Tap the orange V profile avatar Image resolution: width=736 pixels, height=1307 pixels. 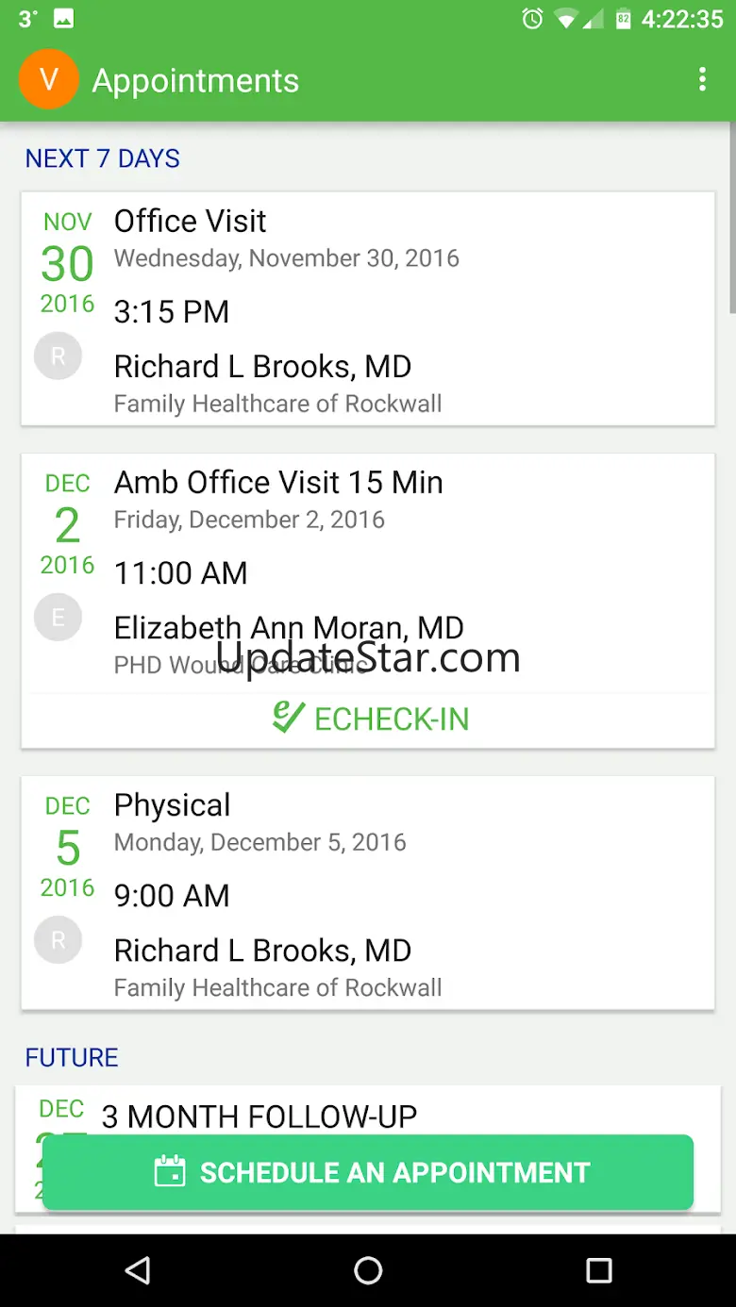point(48,79)
